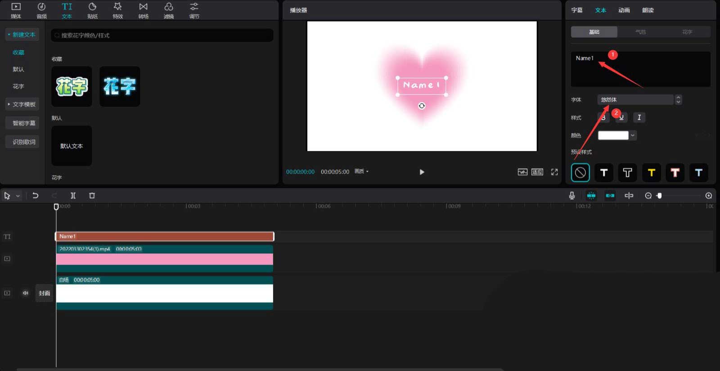Open the 特效 effects panel

point(117,10)
